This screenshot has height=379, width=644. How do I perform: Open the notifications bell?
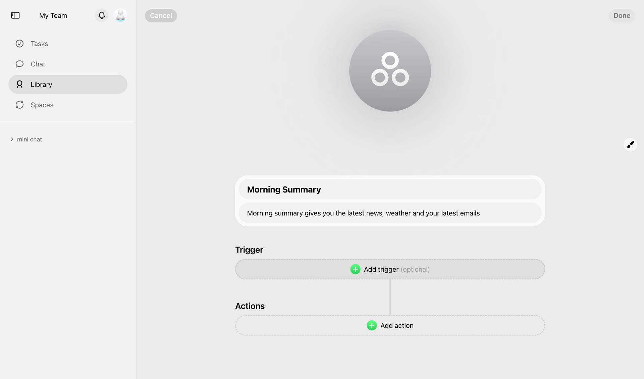[102, 15]
